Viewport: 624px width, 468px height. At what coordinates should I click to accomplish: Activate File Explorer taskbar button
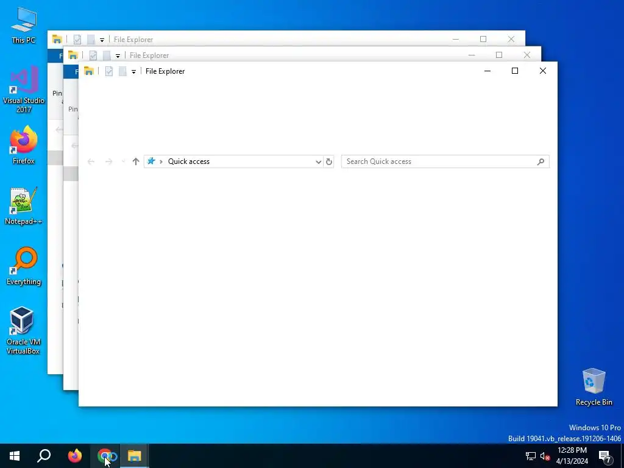click(x=135, y=456)
